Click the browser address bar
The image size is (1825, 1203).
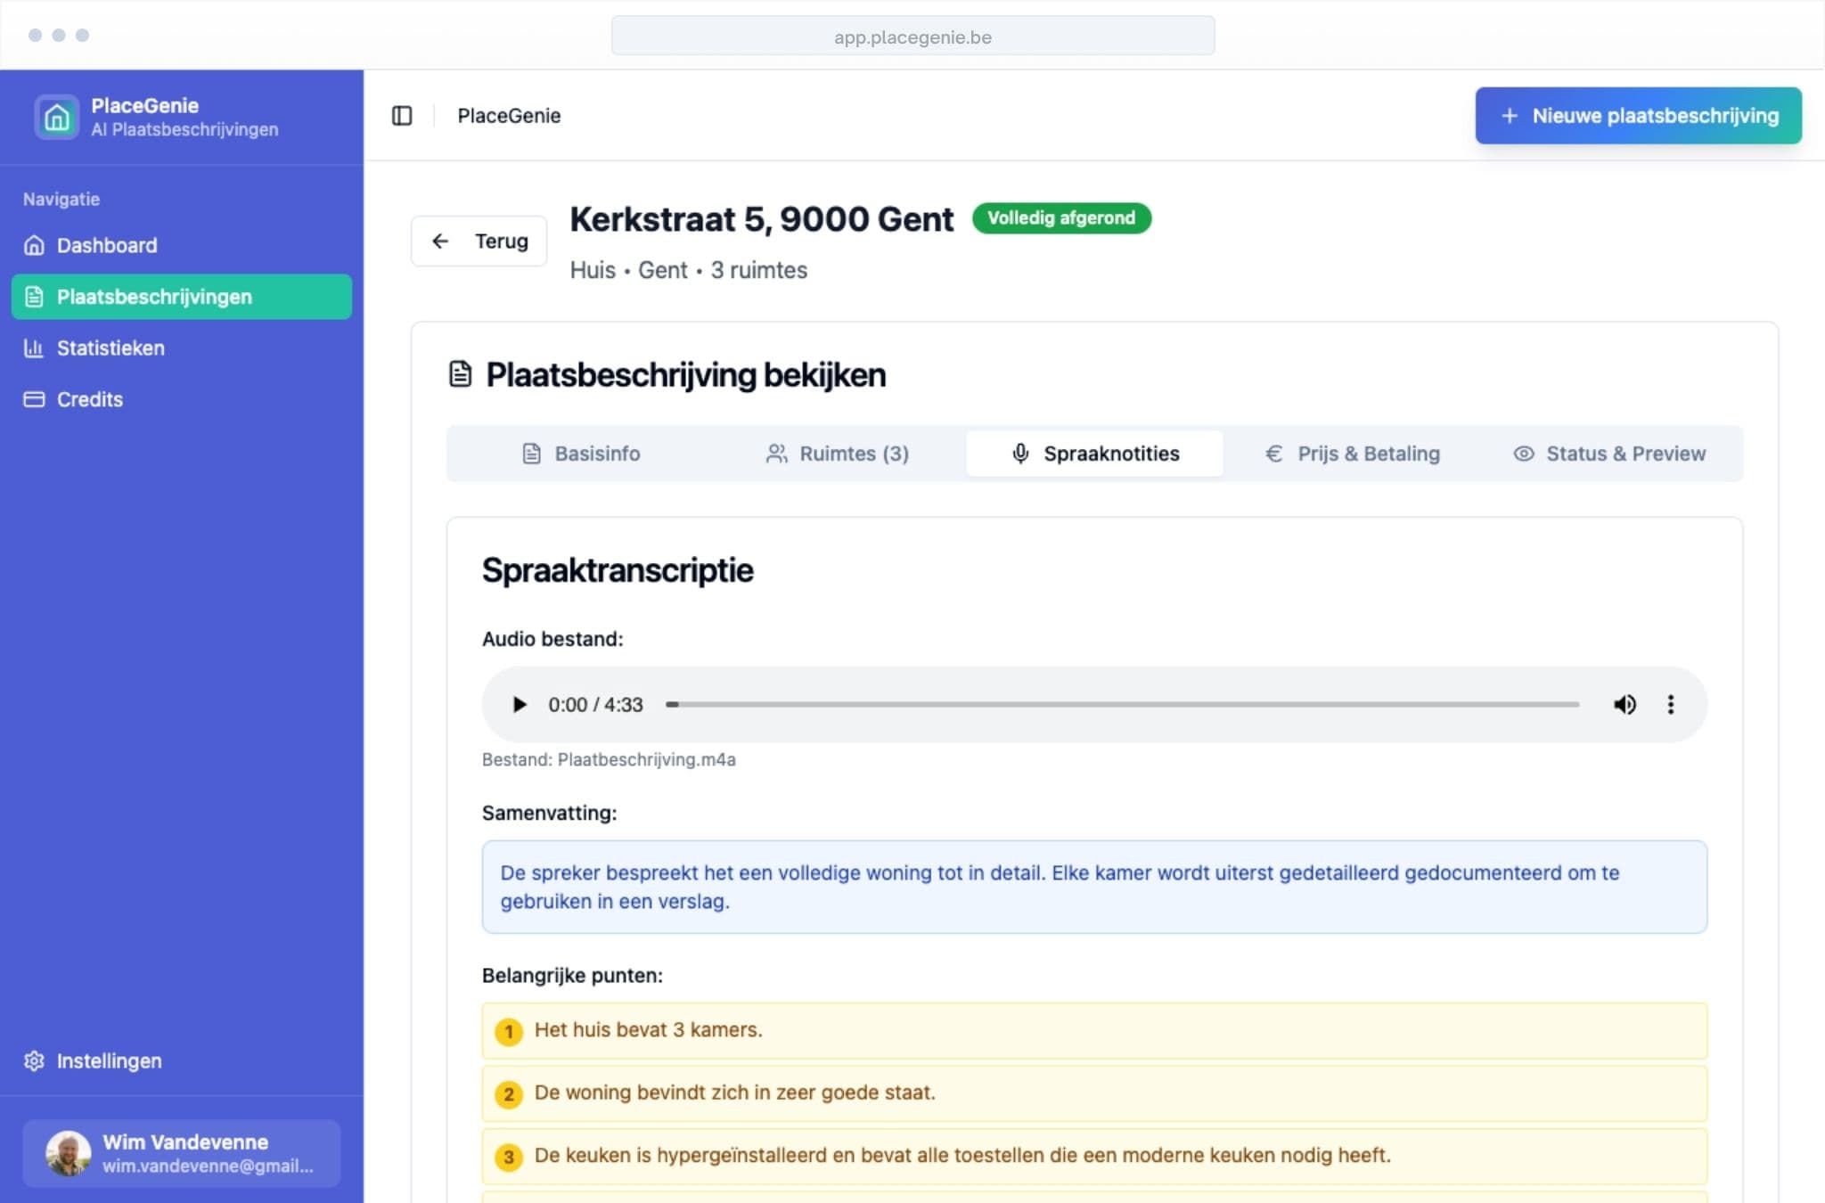point(912,37)
